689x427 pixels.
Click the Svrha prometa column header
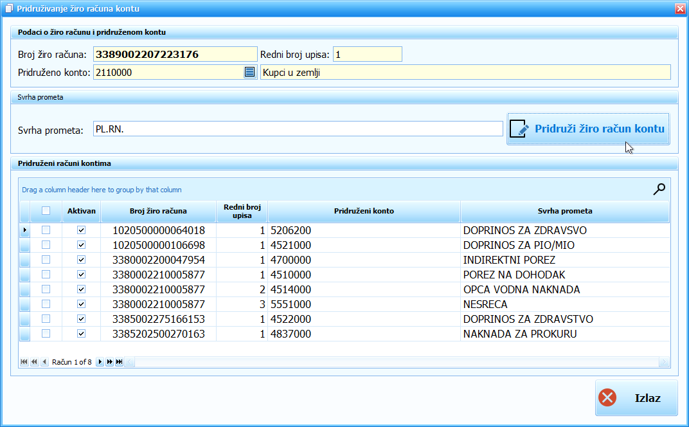coord(564,211)
